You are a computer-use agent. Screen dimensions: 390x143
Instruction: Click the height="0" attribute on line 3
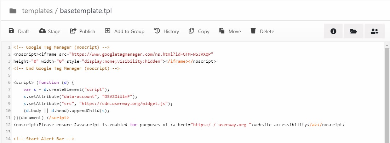[26, 61]
